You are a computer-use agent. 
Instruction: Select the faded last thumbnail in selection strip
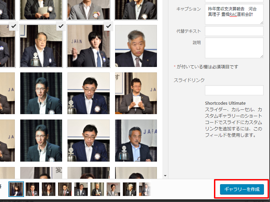pos(145,189)
